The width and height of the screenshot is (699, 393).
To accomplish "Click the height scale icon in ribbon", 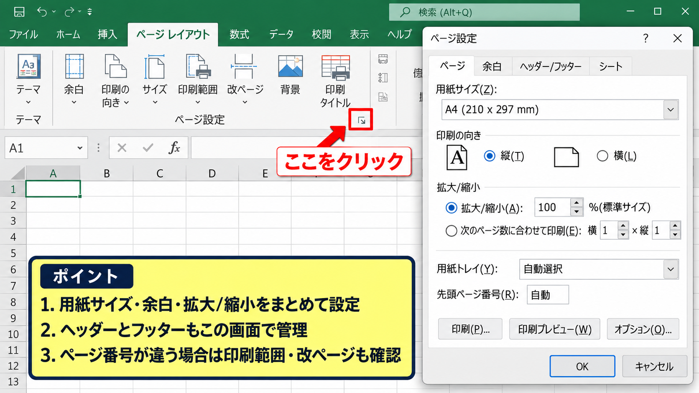I will (383, 78).
